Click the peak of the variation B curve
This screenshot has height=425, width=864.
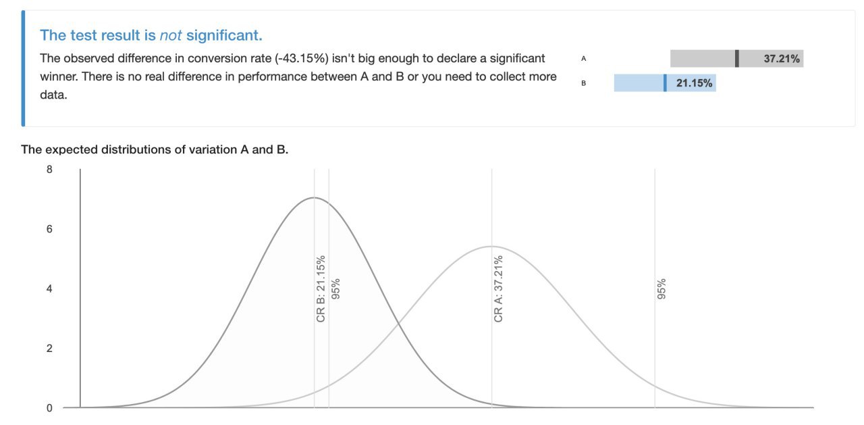click(x=314, y=197)
